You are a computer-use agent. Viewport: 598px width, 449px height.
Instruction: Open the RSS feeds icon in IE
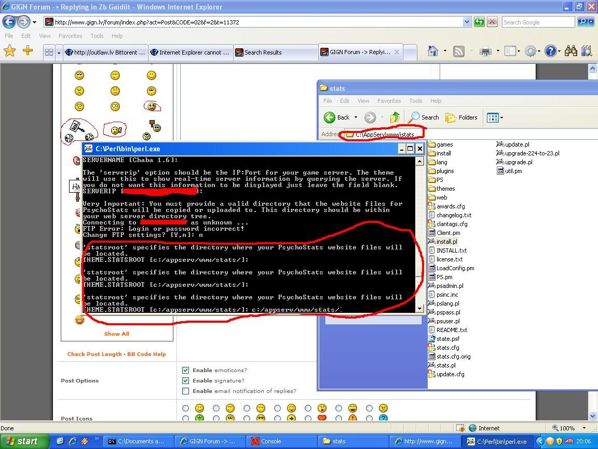pyautogui.click(x=458, y=51)
